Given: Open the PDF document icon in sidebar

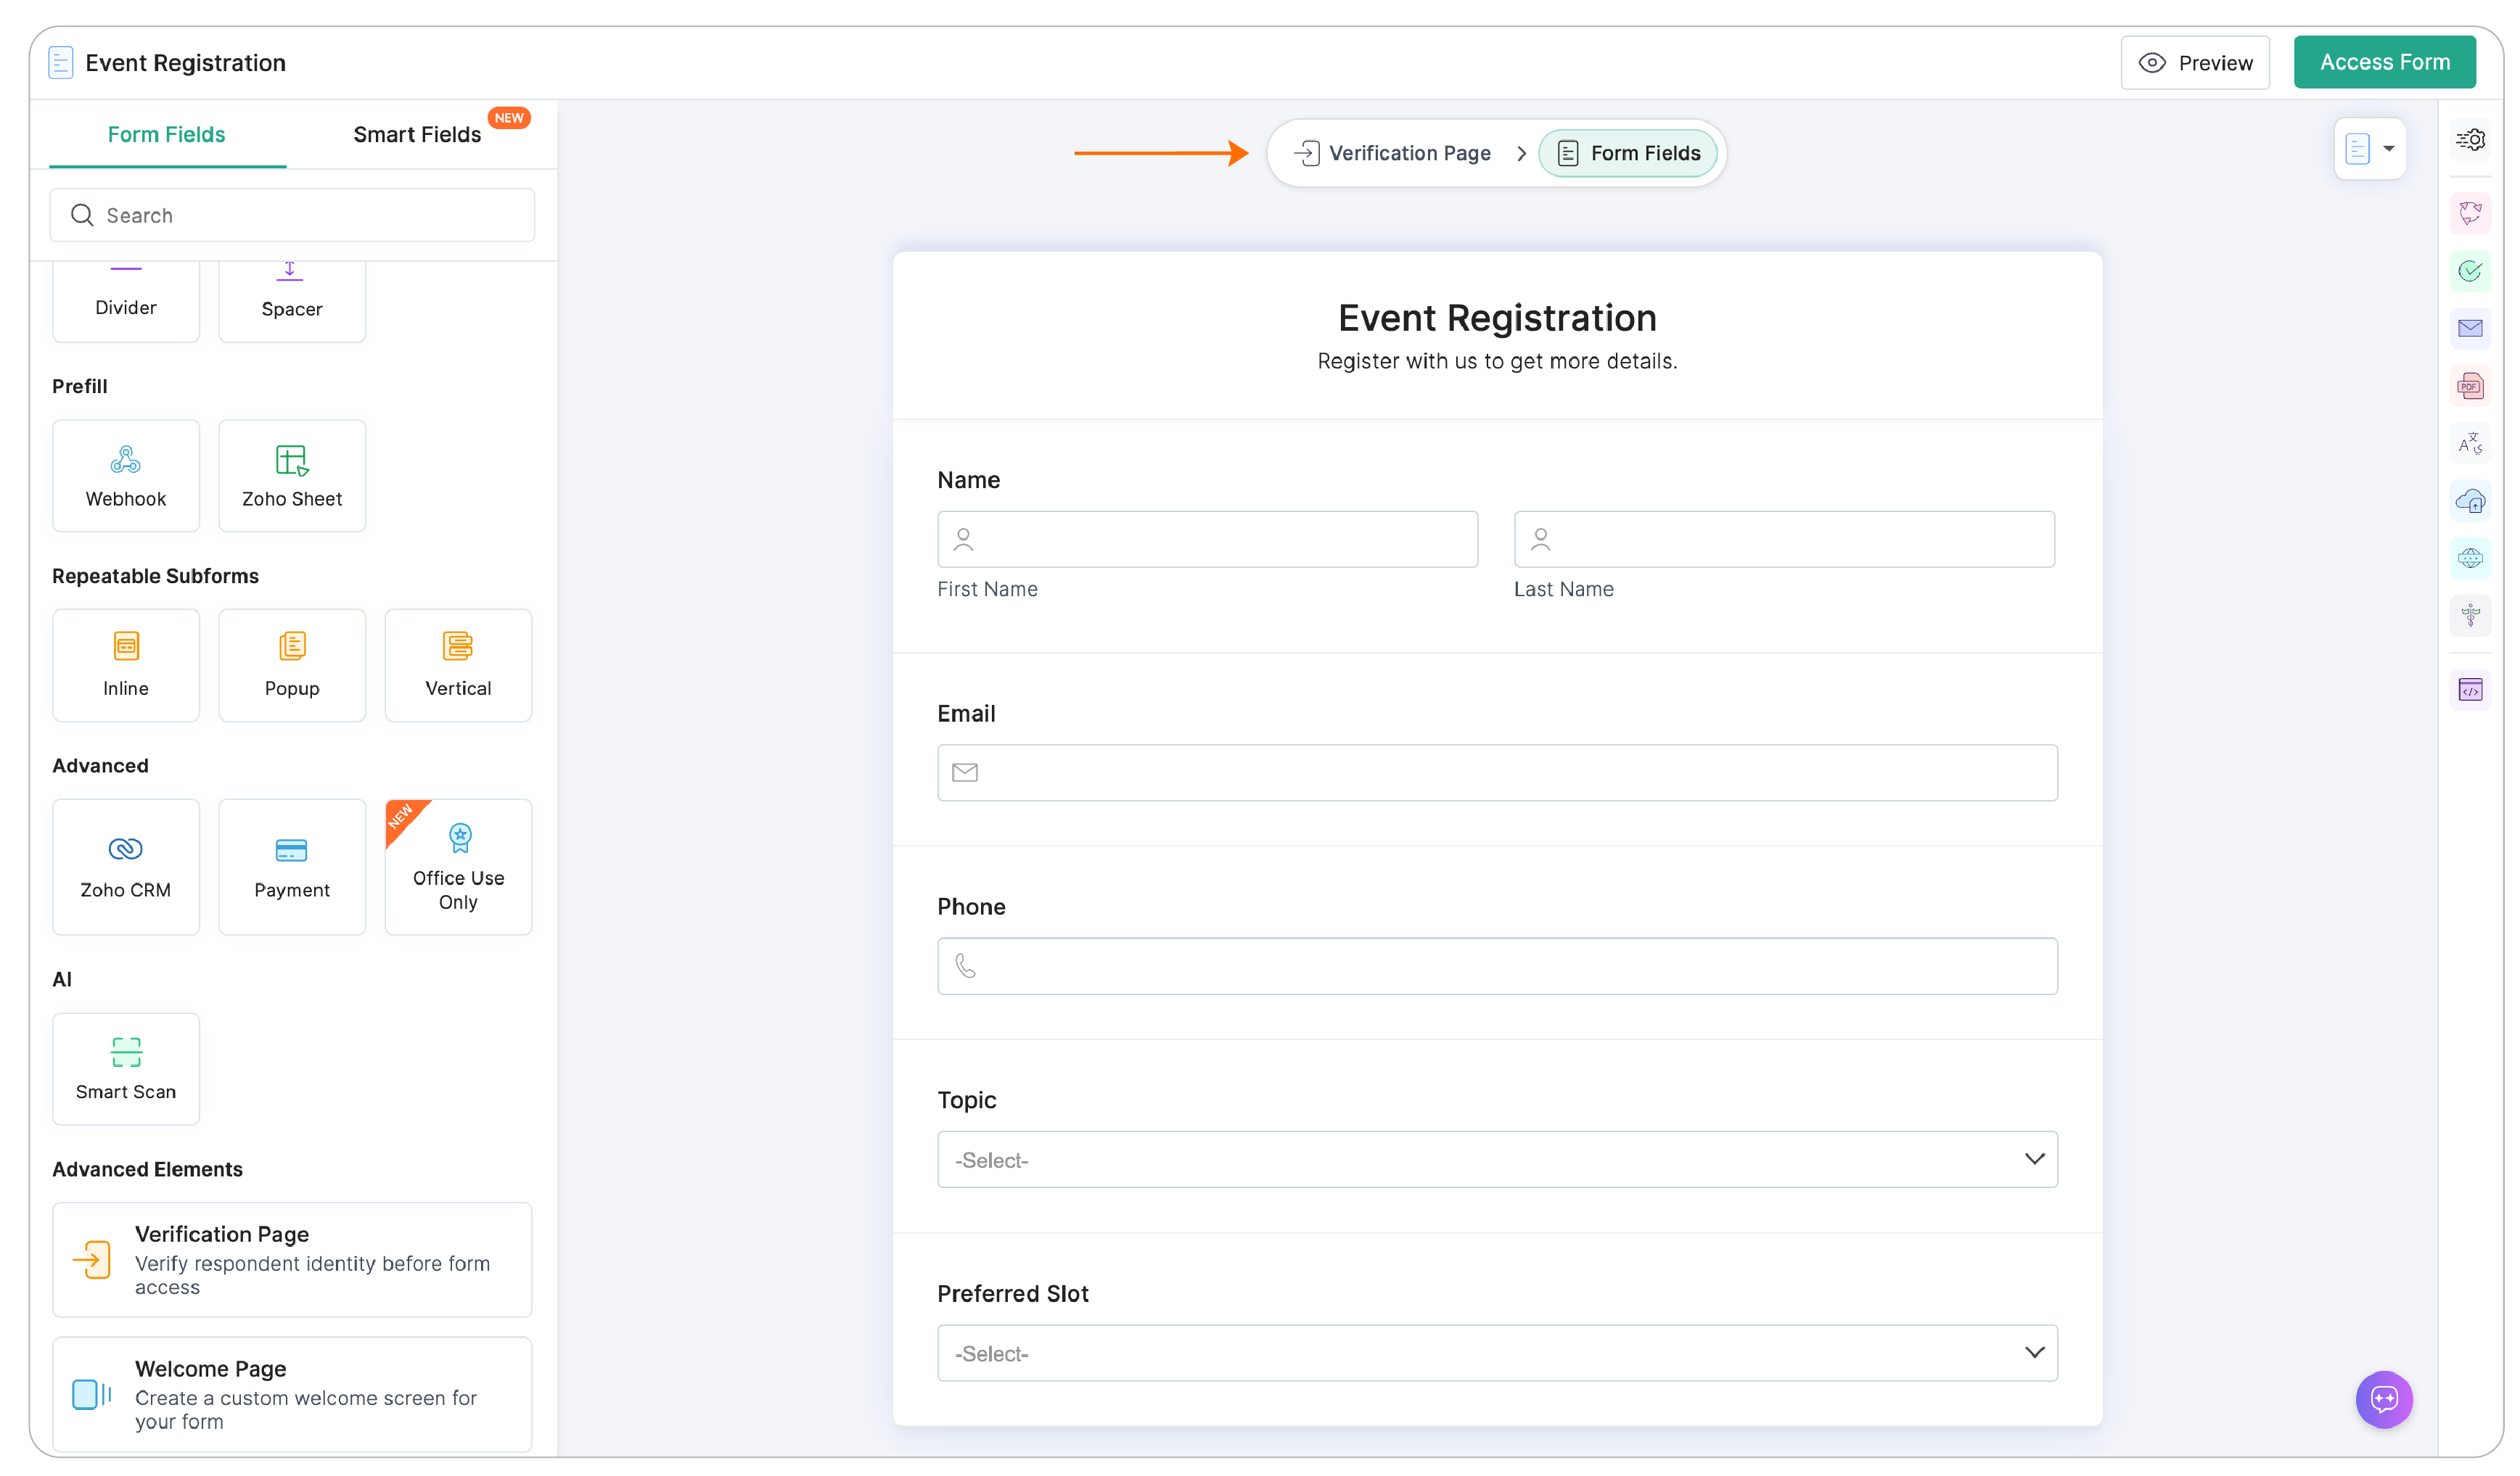Looking at the screenshot, I should pyautogui.click(x=2470, y=386).
